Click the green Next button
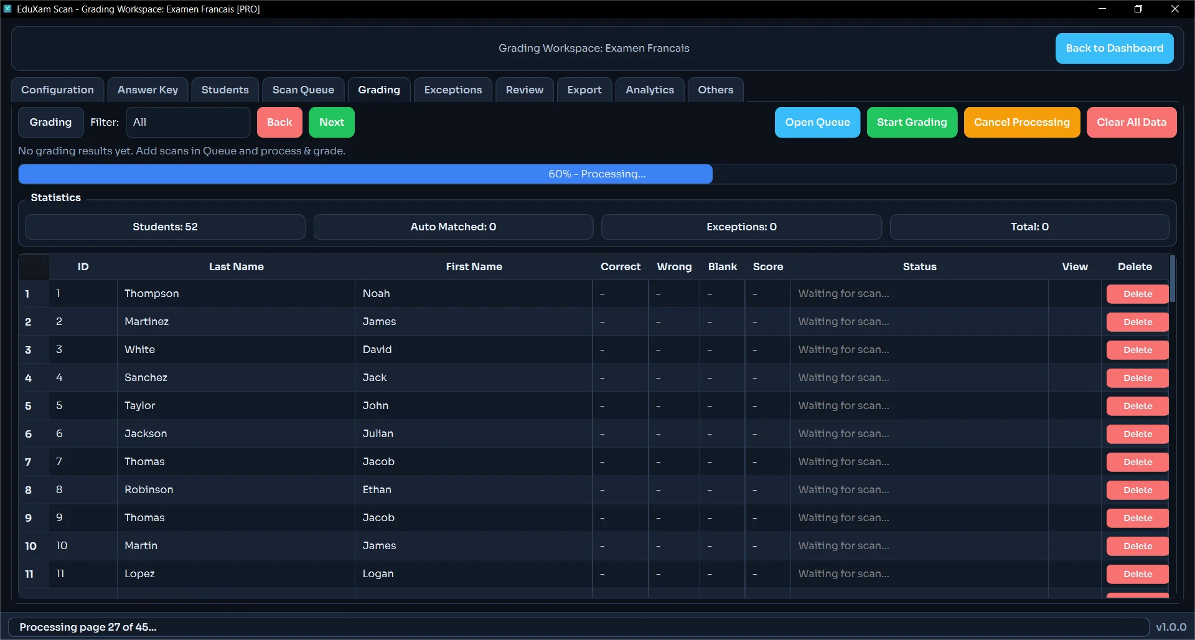1195x640 pixels. (x=331, y=122)
